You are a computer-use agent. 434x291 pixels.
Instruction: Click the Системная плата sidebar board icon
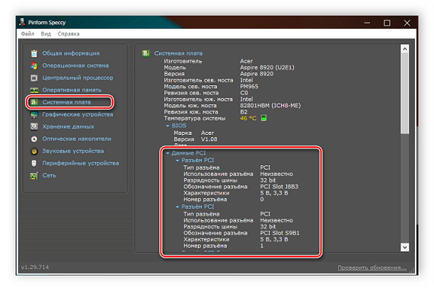pos(34,102)
